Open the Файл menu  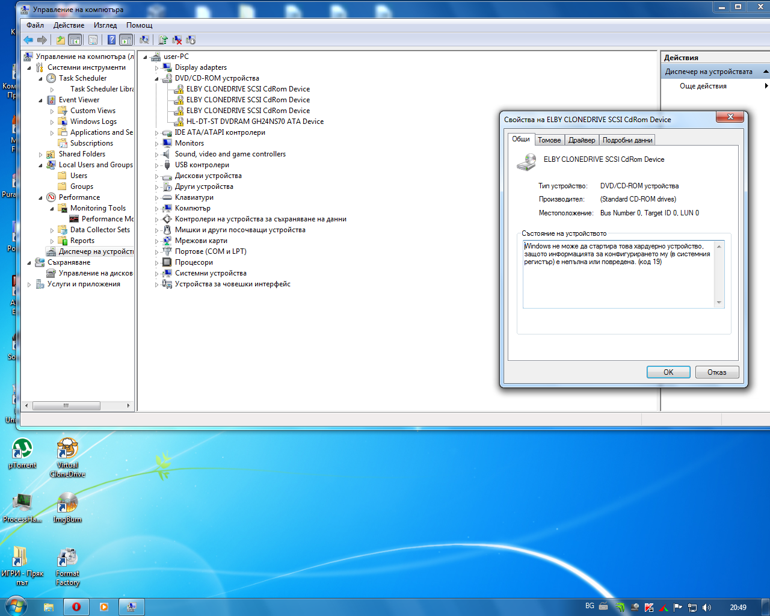tap(35, 25)
